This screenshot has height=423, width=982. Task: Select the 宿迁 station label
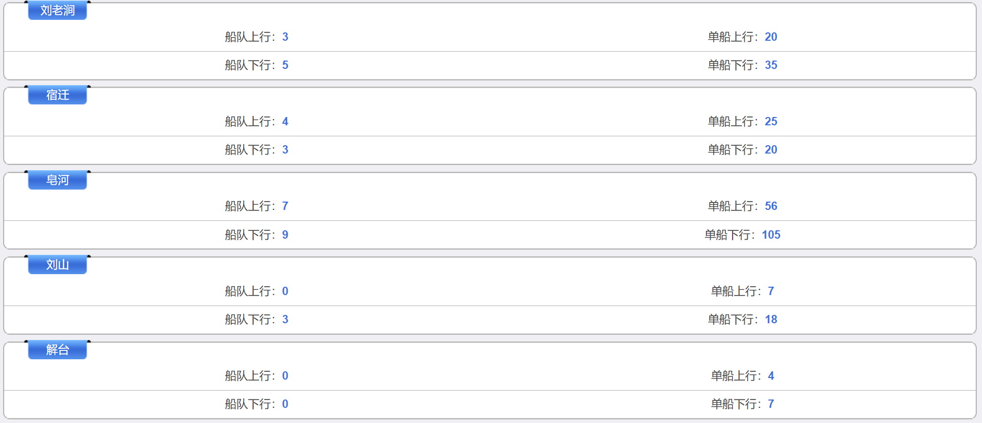[x=58, y=95]
